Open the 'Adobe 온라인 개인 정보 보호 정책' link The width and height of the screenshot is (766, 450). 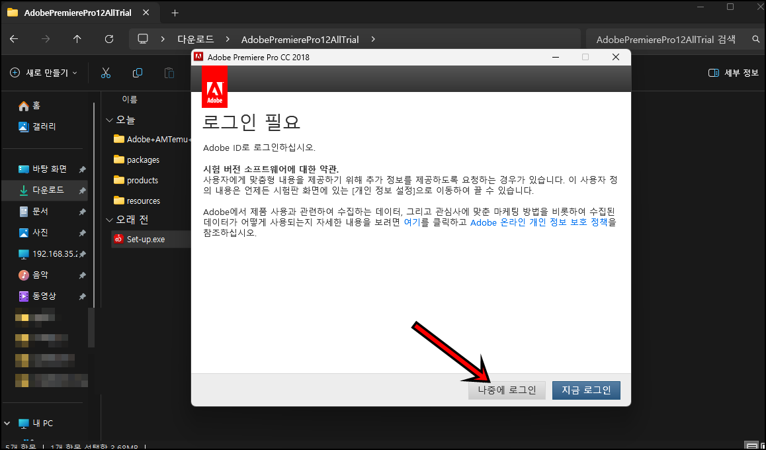point(539,222)
